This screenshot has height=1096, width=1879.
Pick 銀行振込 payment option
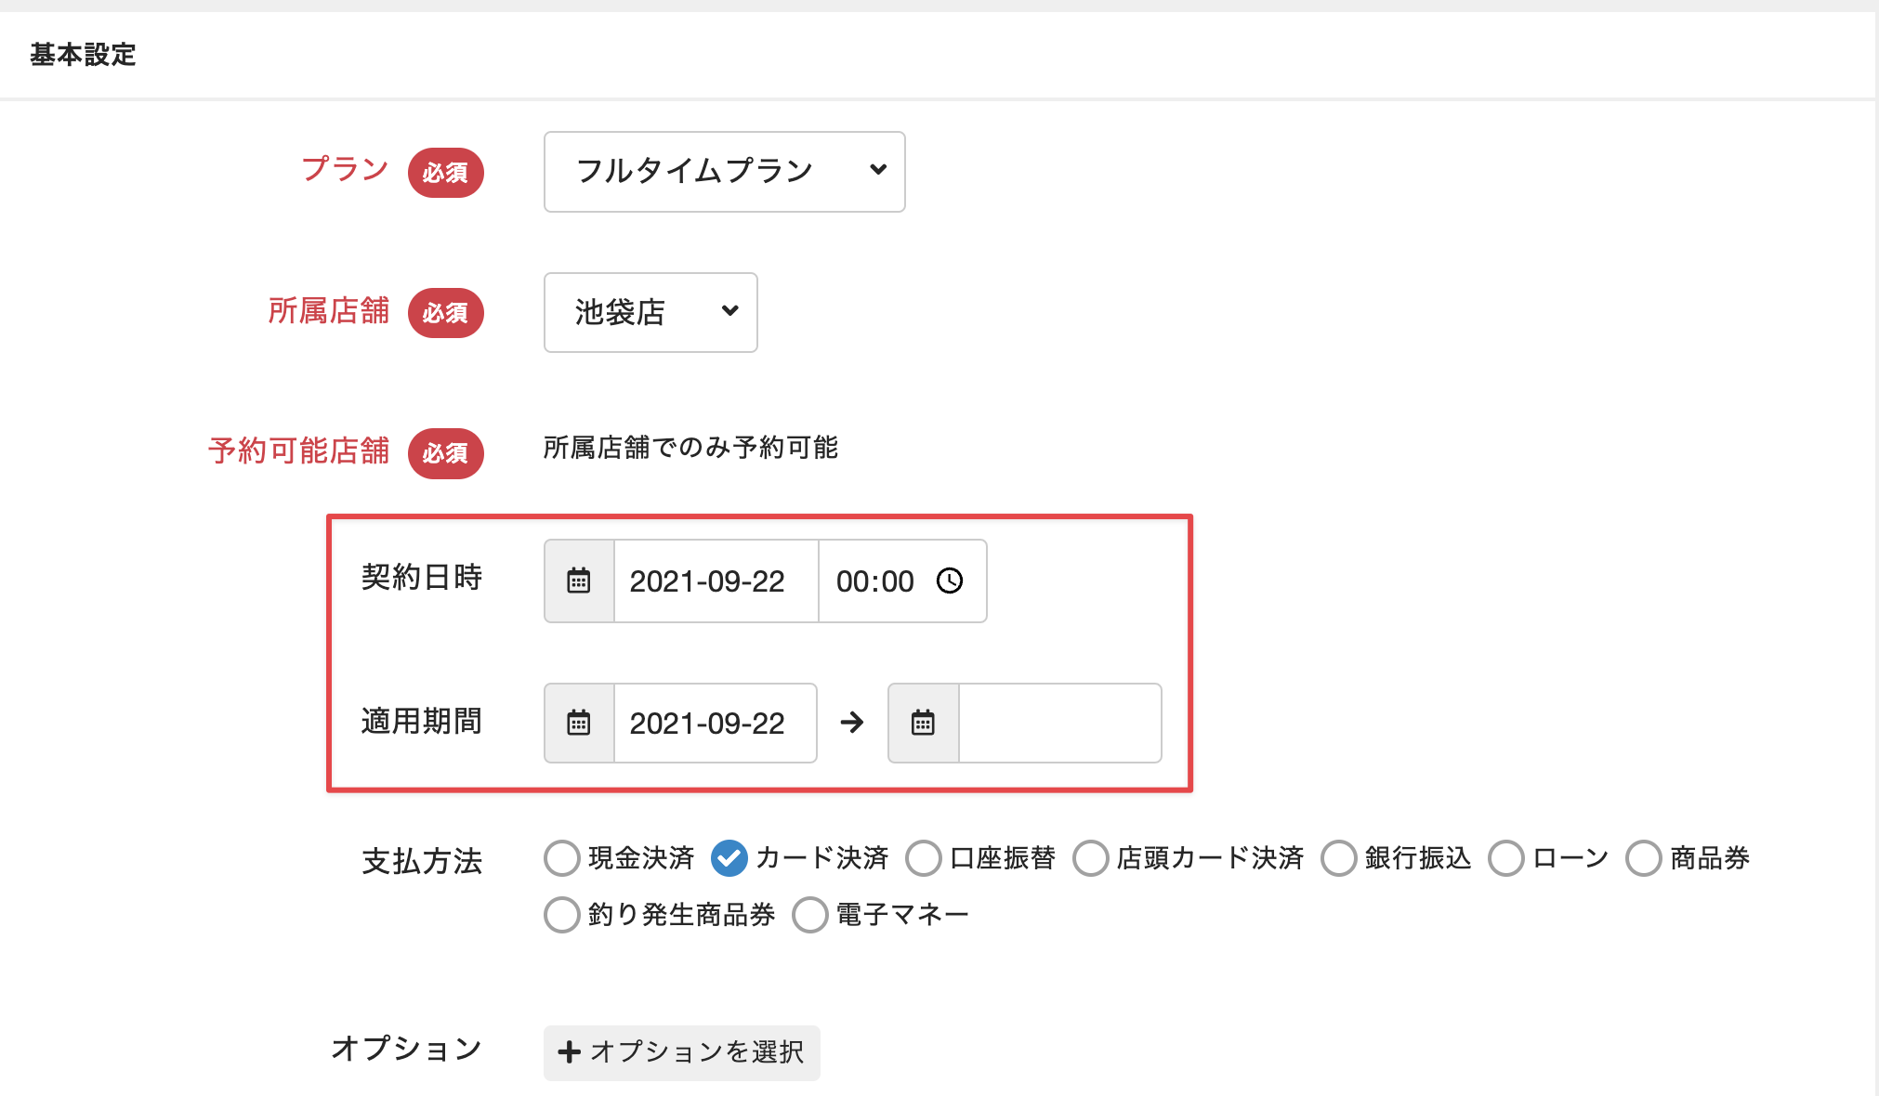click(x=1339, y=858)
